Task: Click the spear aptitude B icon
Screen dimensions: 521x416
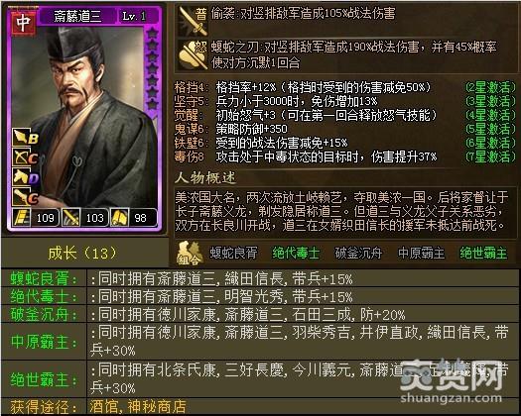Action: [x=25, y=138]
